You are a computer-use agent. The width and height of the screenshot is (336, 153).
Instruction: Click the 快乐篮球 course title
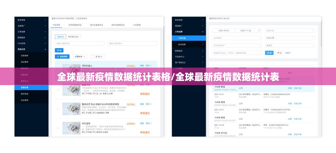86,123
